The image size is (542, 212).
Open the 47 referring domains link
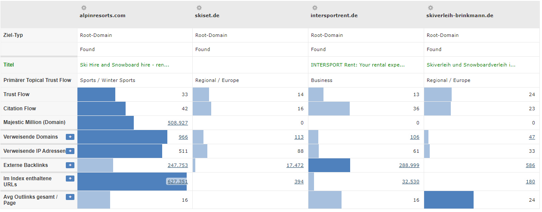point(532,137)
